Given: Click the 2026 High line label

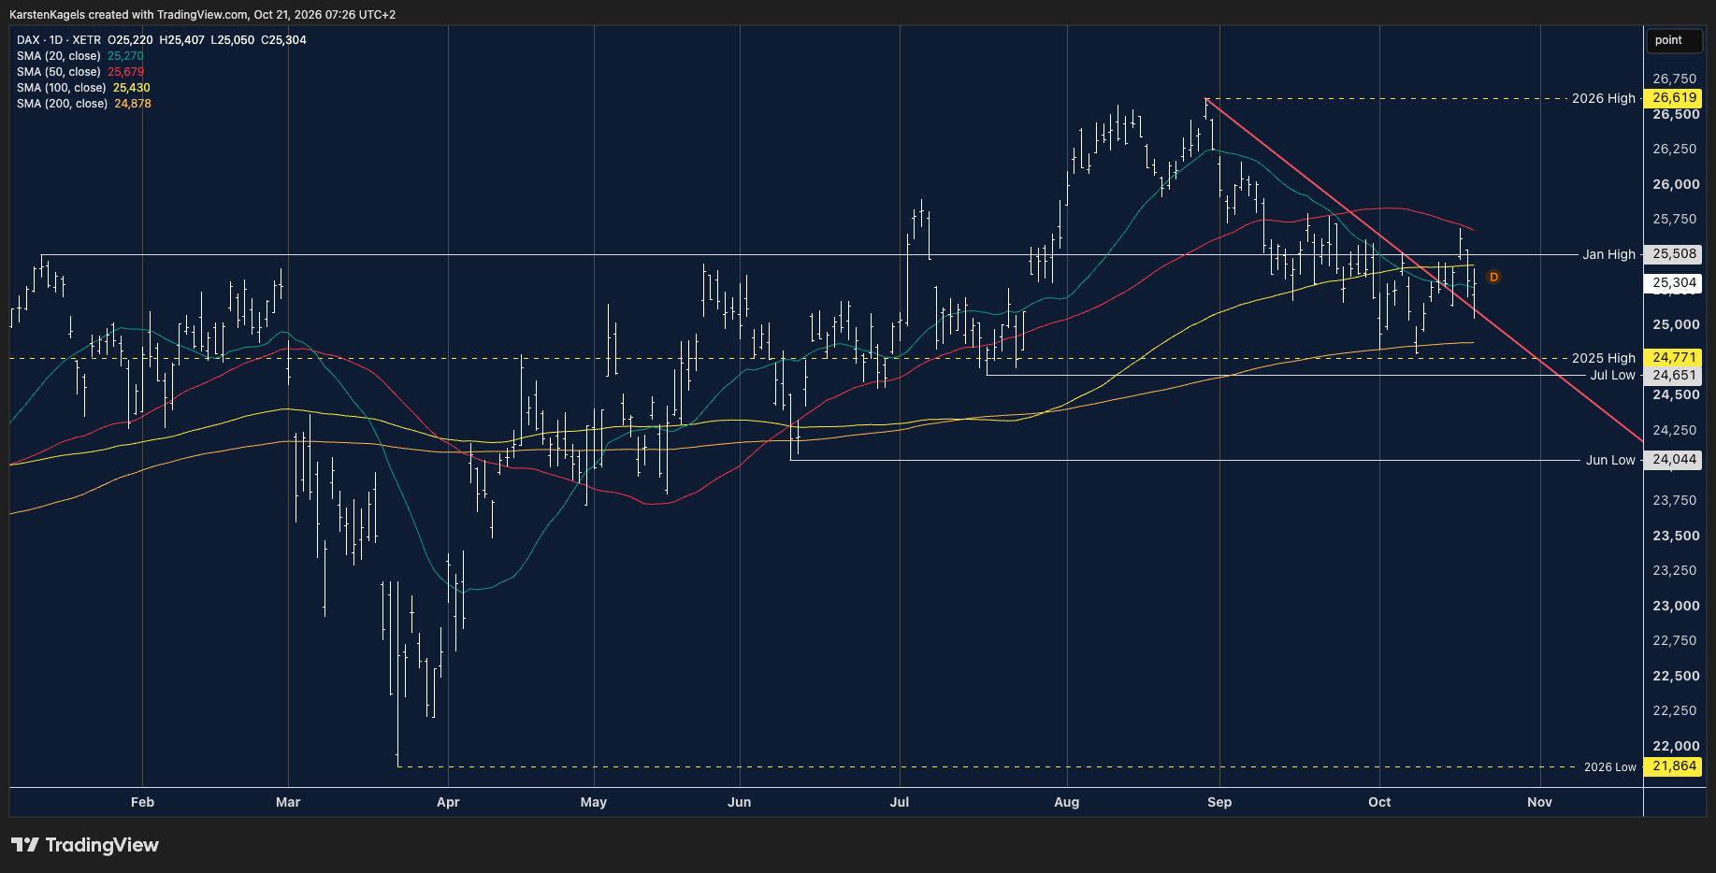Looking at the screenshot, I should coord(1604,98).
